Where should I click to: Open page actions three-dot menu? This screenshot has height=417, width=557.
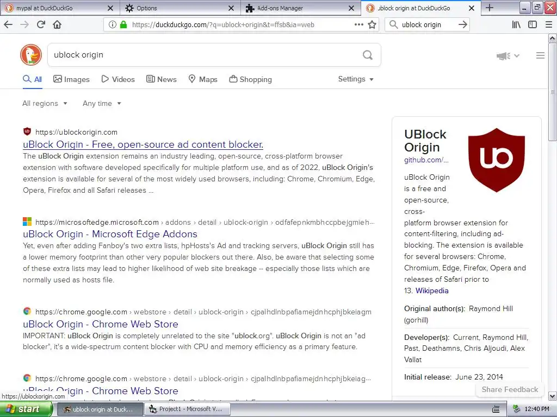[359, 24]
